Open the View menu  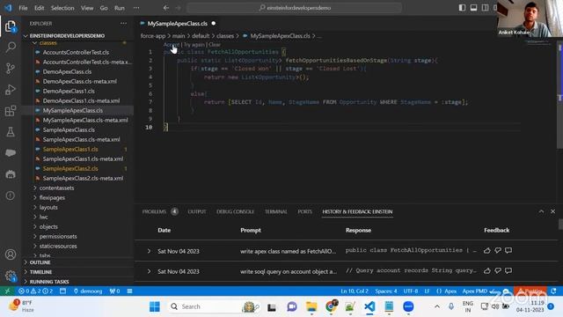(87, 8)
